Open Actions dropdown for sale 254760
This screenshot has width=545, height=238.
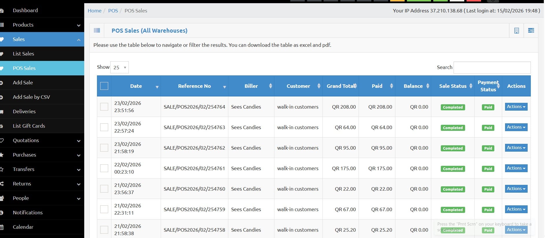pos(516,189)
